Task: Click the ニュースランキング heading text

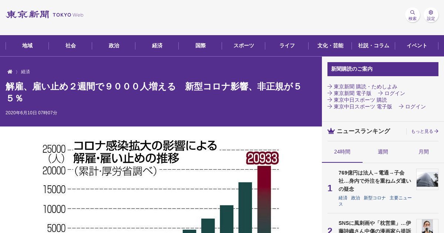Action: pos(363,131)
